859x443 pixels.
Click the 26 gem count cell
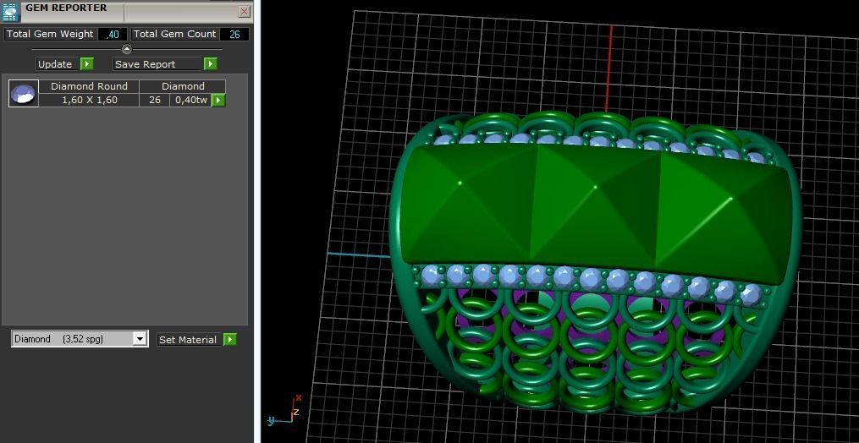(x=155, y=101)
